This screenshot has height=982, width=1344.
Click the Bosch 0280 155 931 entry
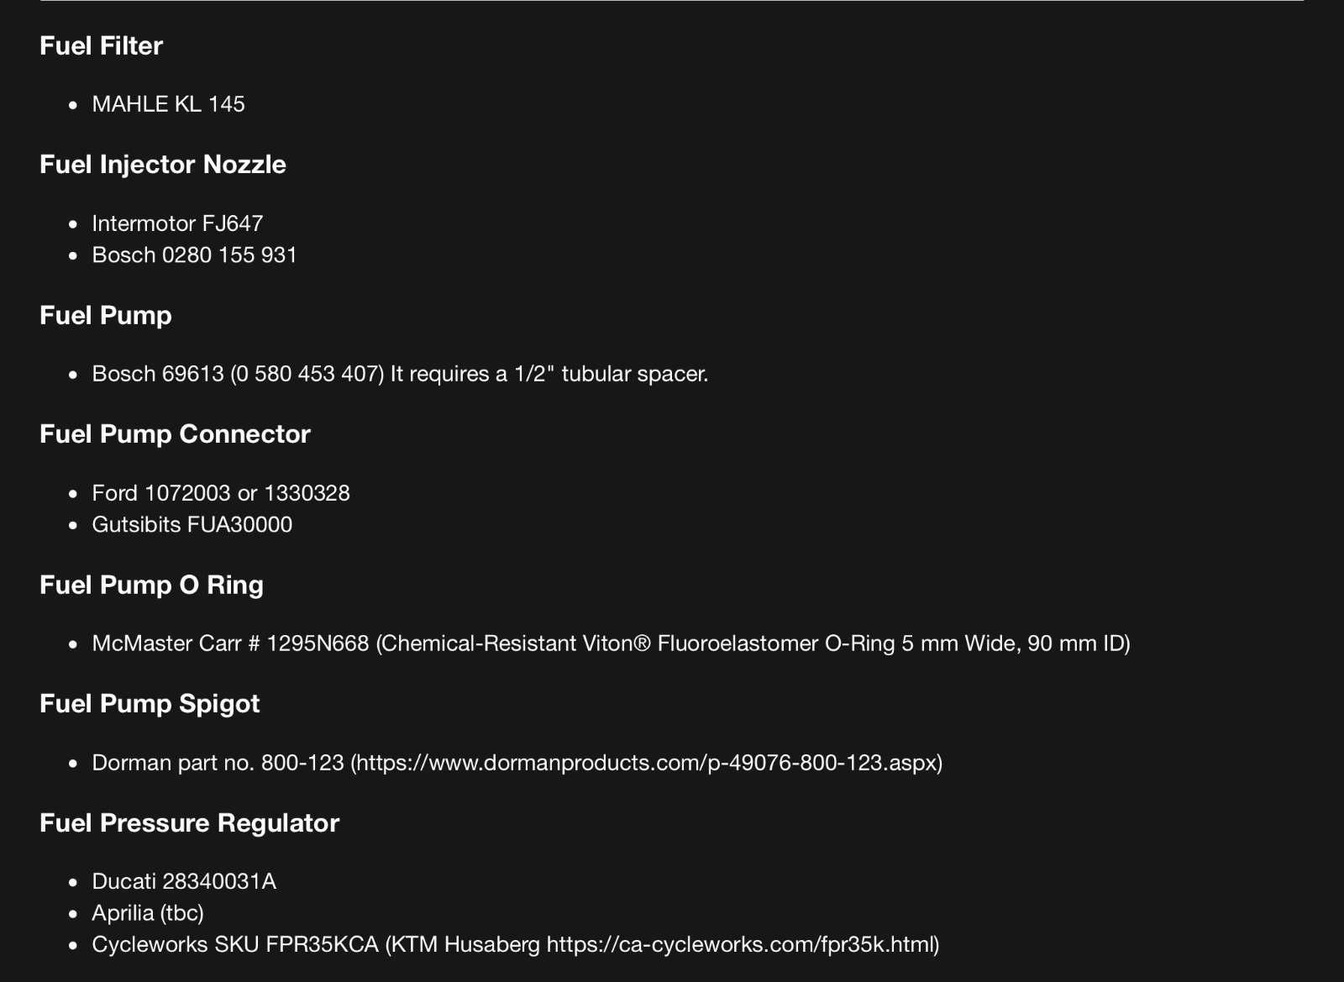pos(194,255)
